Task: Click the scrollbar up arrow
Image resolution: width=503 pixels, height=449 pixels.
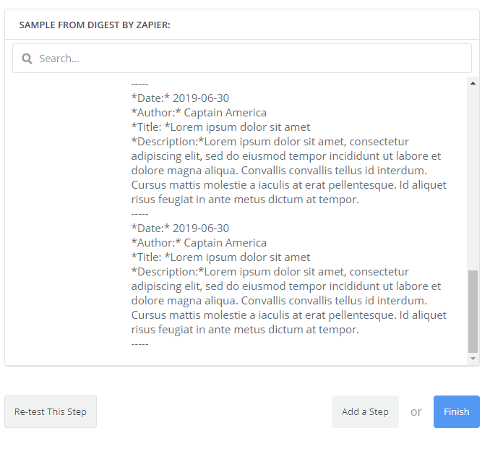Action: (x=473, y=83)
